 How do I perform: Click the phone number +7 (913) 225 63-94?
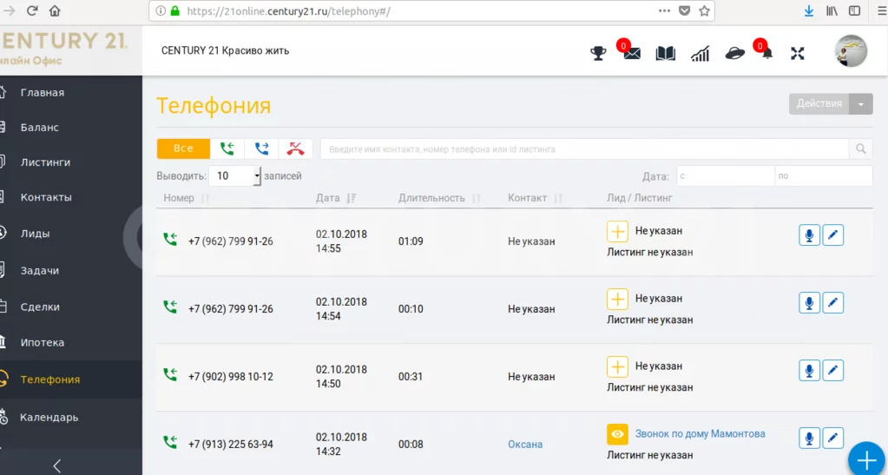click(231, 445)
